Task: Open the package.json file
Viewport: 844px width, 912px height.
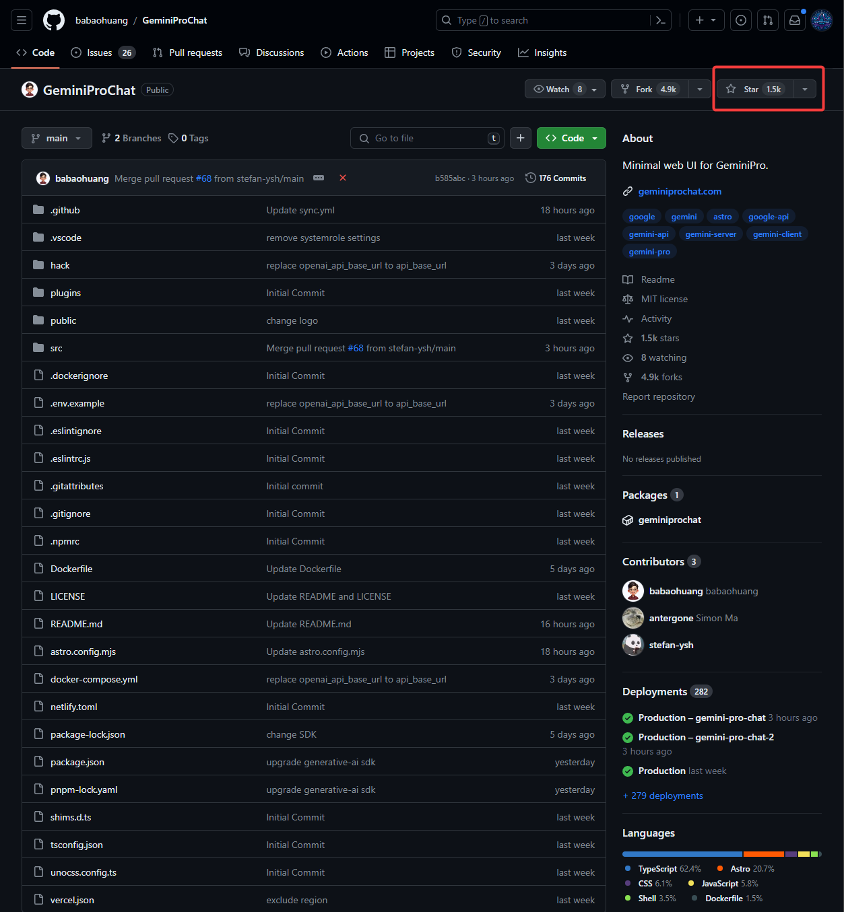Action: (x=77, y=762)
